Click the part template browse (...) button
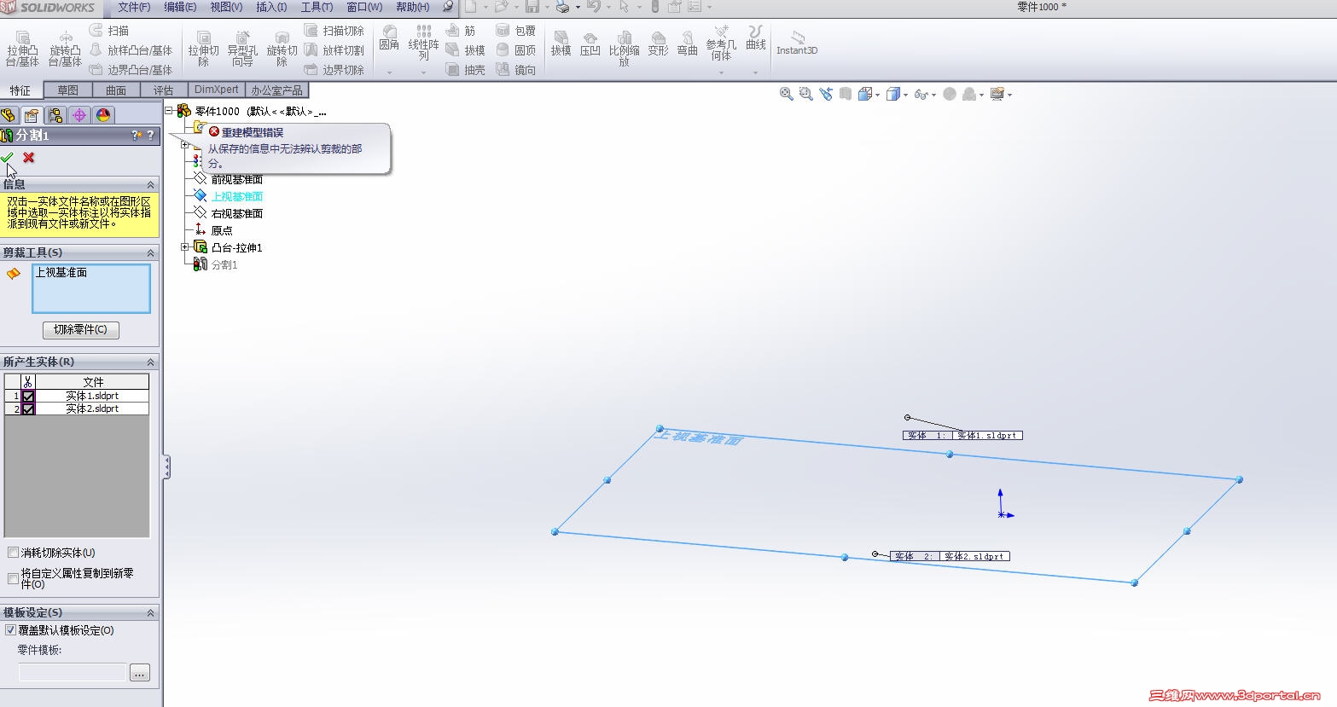1337x707 pixels. click(140, 672)
